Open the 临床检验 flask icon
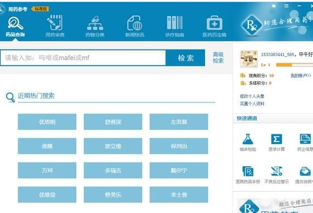This screenshot has height=213, width=313. coord(248,139)
